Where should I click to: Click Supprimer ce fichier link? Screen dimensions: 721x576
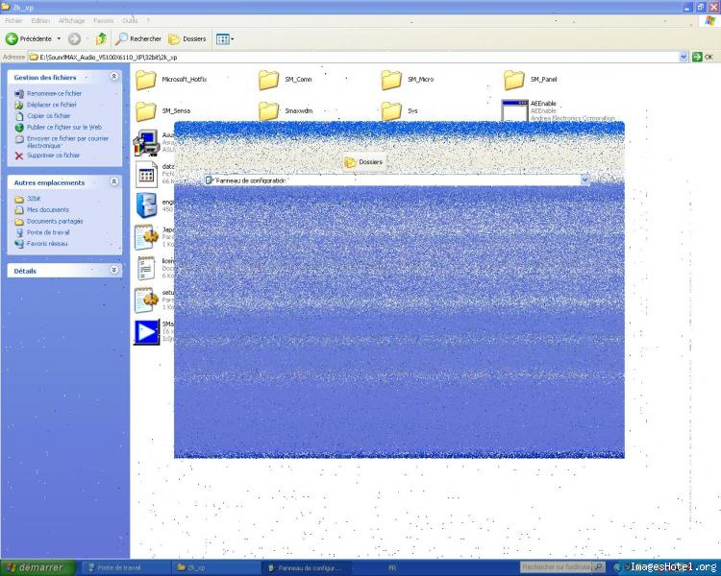(x=53, y=155)
